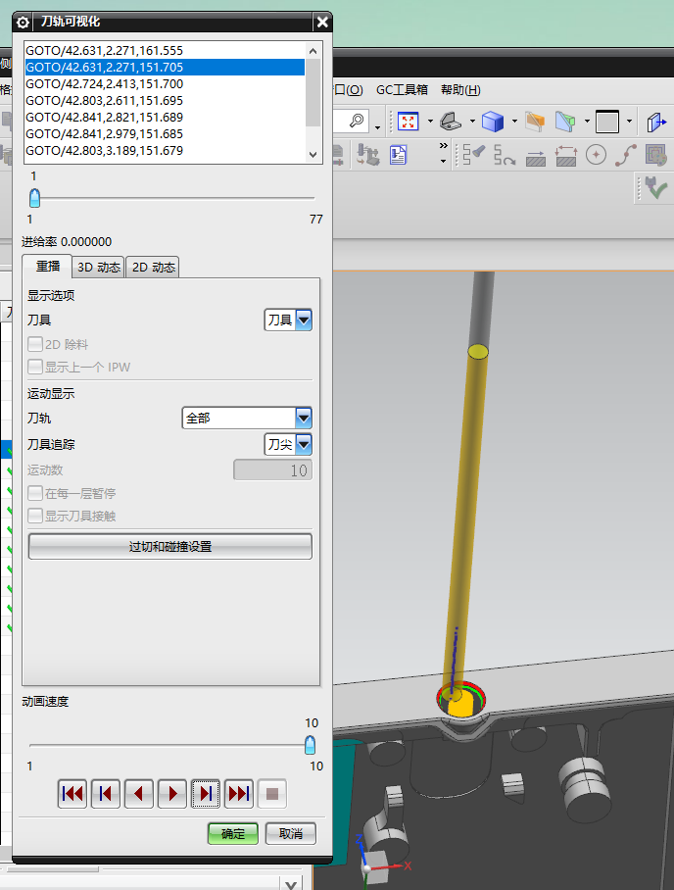This screenshot has height=890, width=674.
Task: Click the gear icon in dialog title bar
Action: (23, 23)
